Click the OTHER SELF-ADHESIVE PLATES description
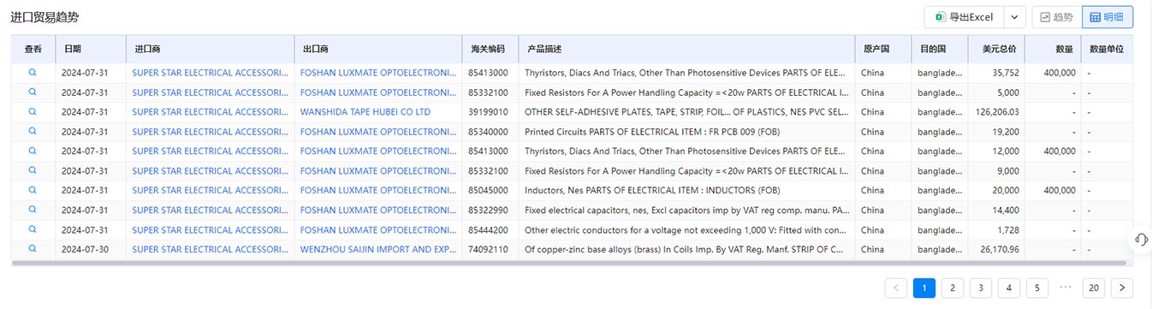This screenshot has width=1152, height=309. tap(686, 112)
